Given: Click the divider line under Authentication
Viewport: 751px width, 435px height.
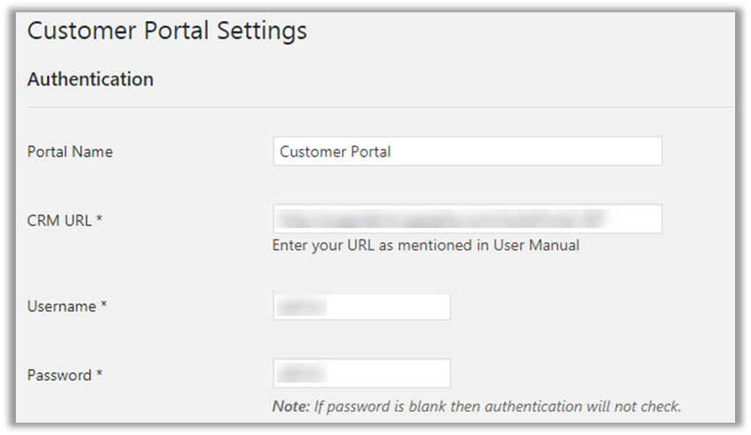Looking at the screenshot, I should 379,107.
